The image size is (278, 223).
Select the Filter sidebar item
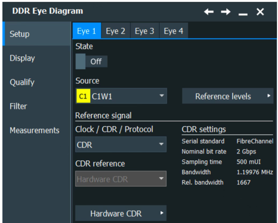(37, 106)
